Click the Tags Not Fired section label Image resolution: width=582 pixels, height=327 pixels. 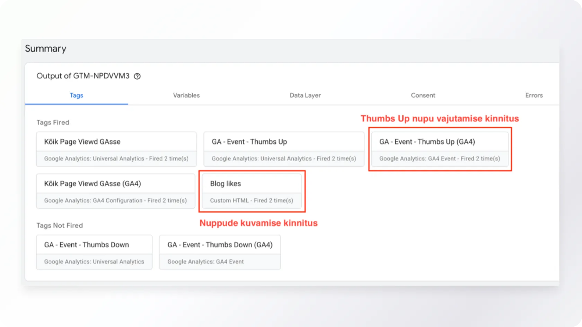point(60,226)
